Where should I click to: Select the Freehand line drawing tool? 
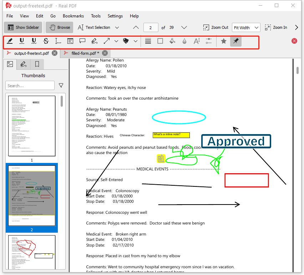coord(94,41)
